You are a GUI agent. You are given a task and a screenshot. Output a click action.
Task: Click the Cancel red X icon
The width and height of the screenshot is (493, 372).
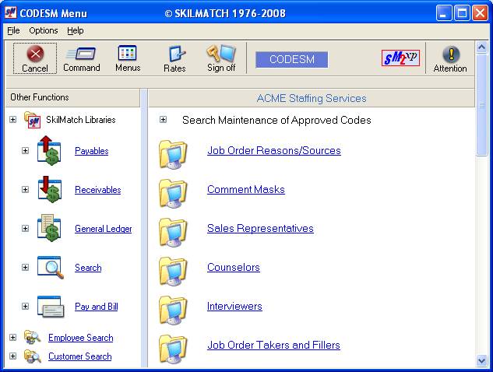(x=35, y=54)
